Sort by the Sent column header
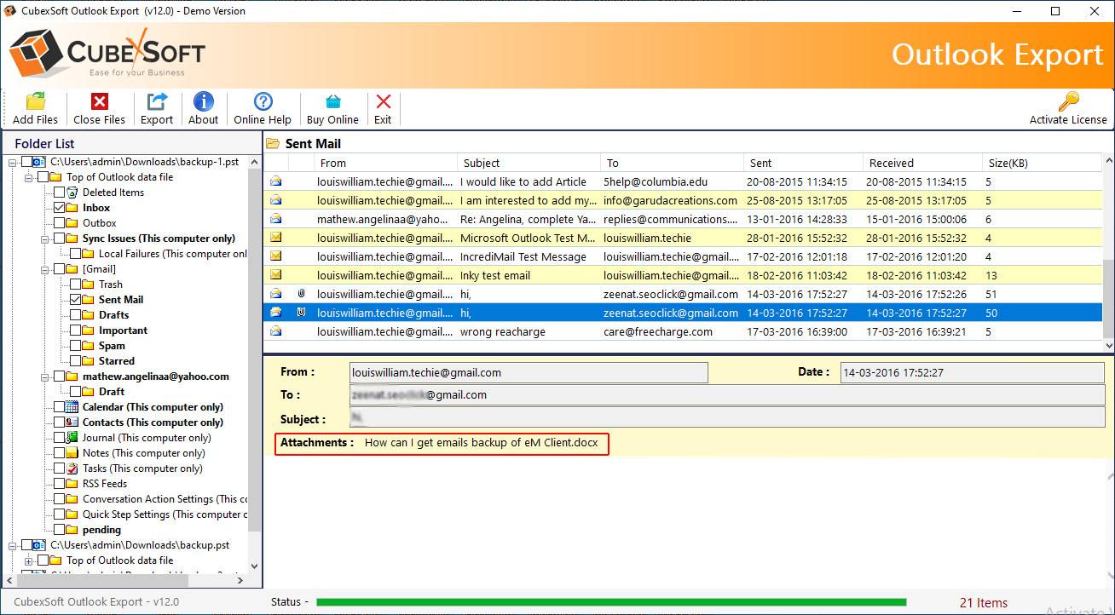1115x615 pixels. (x=803, y=163)
